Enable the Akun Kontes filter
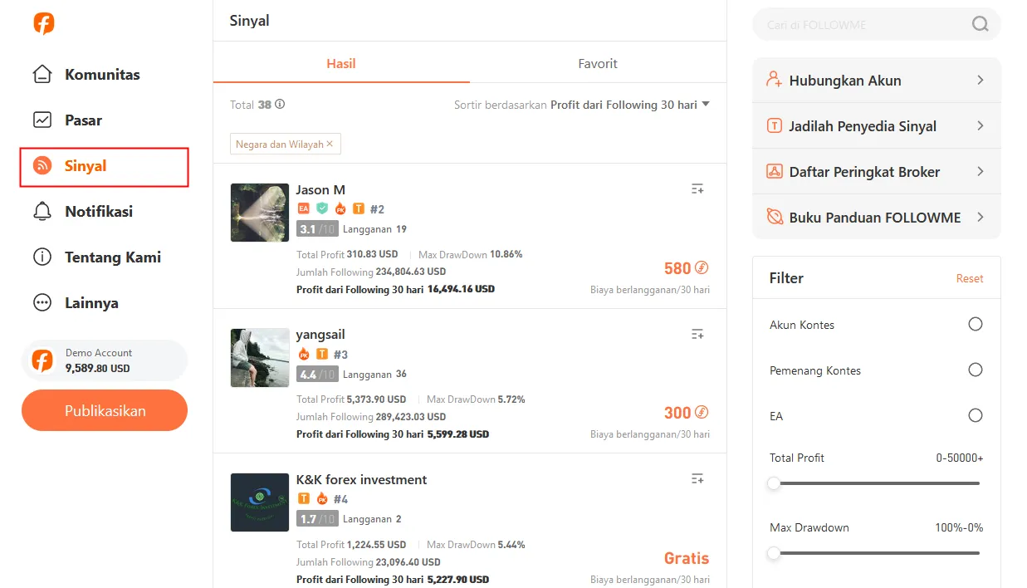 [x=976, y=324]
